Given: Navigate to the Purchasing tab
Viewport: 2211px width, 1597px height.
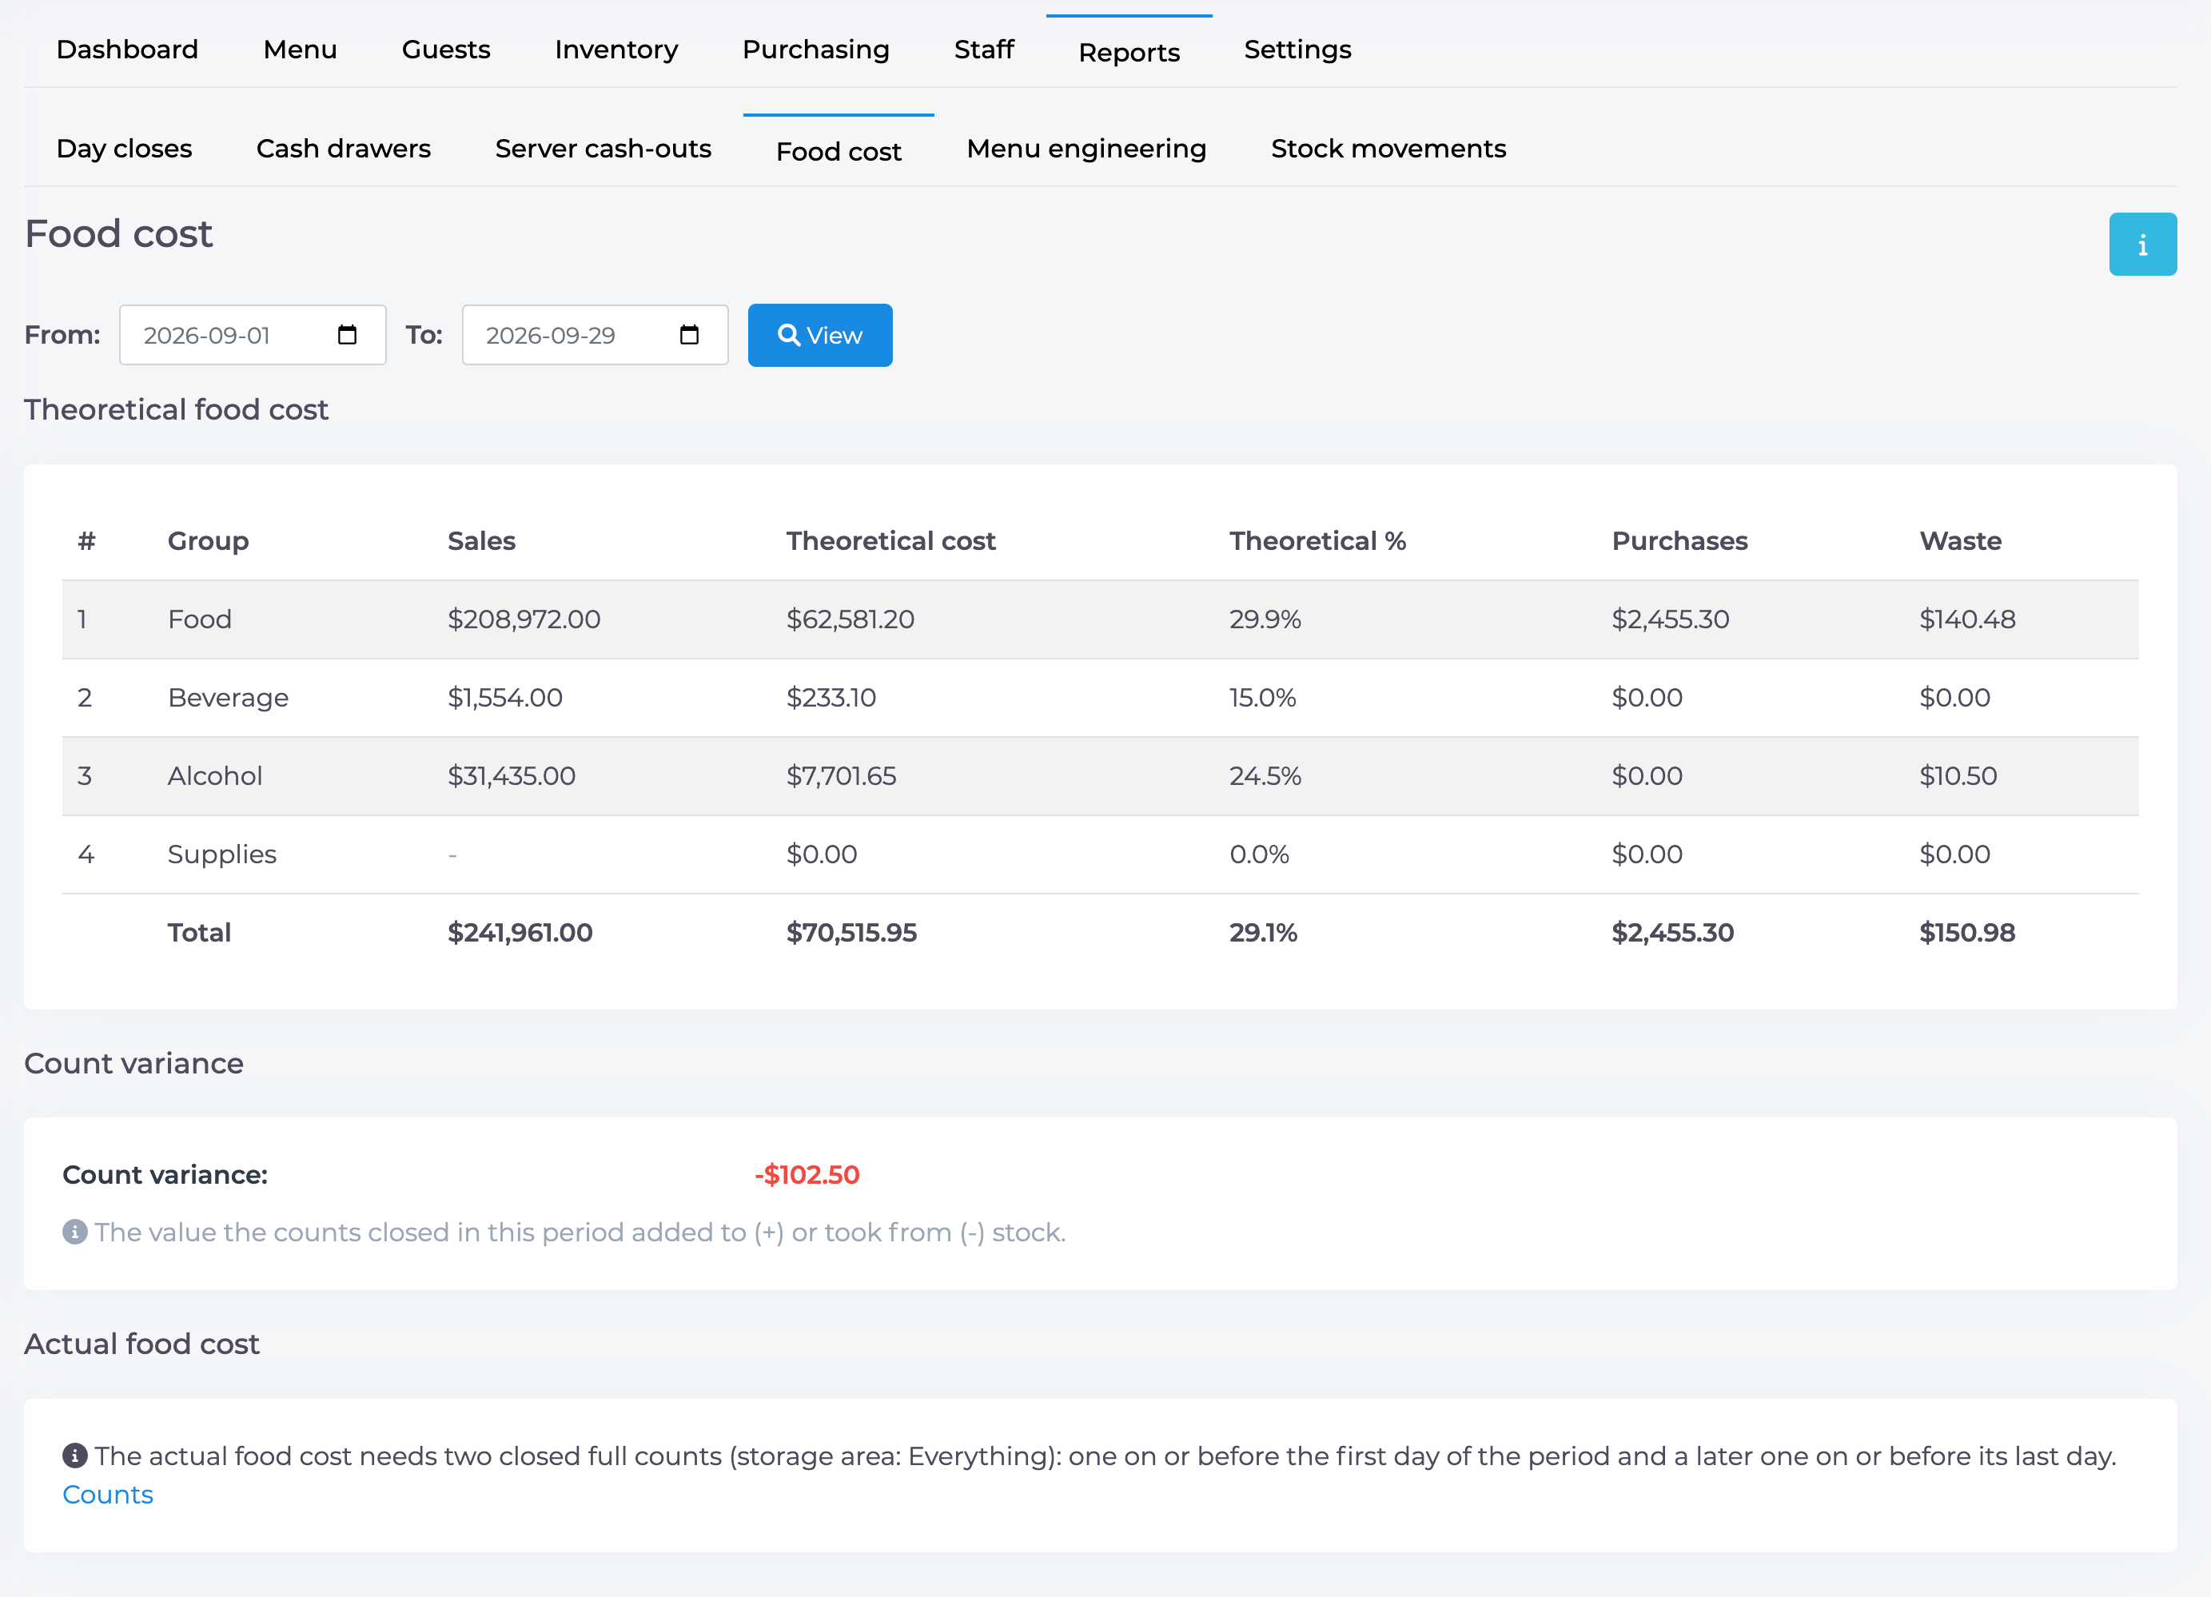Looking at the screenshot, I should [x=816, y=50].
